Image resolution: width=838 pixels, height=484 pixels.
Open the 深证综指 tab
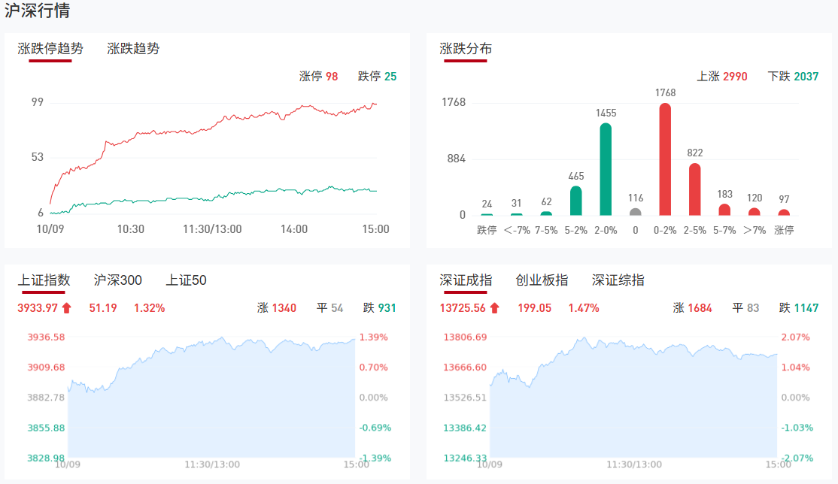(618, 280)
